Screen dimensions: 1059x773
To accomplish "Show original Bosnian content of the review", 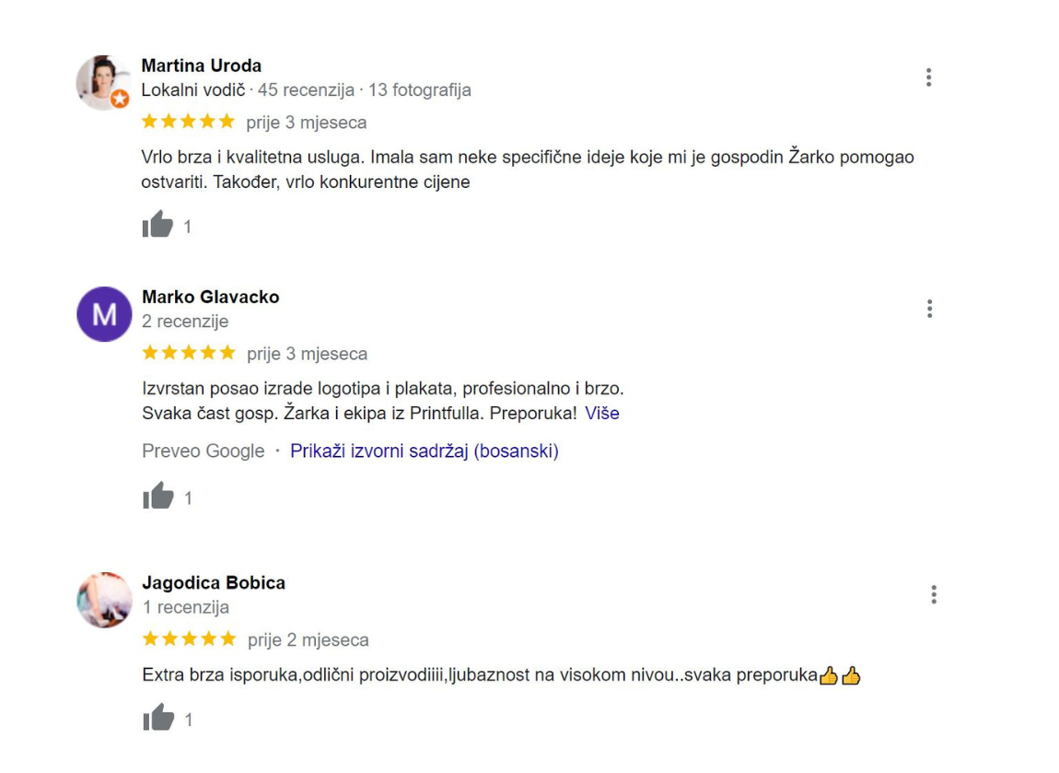I will coord(425,451).
